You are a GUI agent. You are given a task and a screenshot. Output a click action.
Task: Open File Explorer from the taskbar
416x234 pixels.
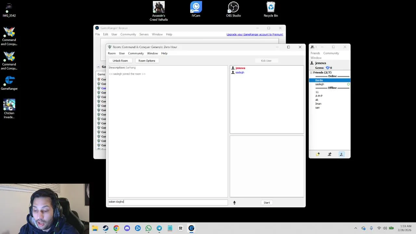(95, 228)
